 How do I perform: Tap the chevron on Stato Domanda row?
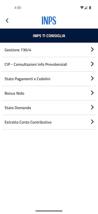click(92, 107)
